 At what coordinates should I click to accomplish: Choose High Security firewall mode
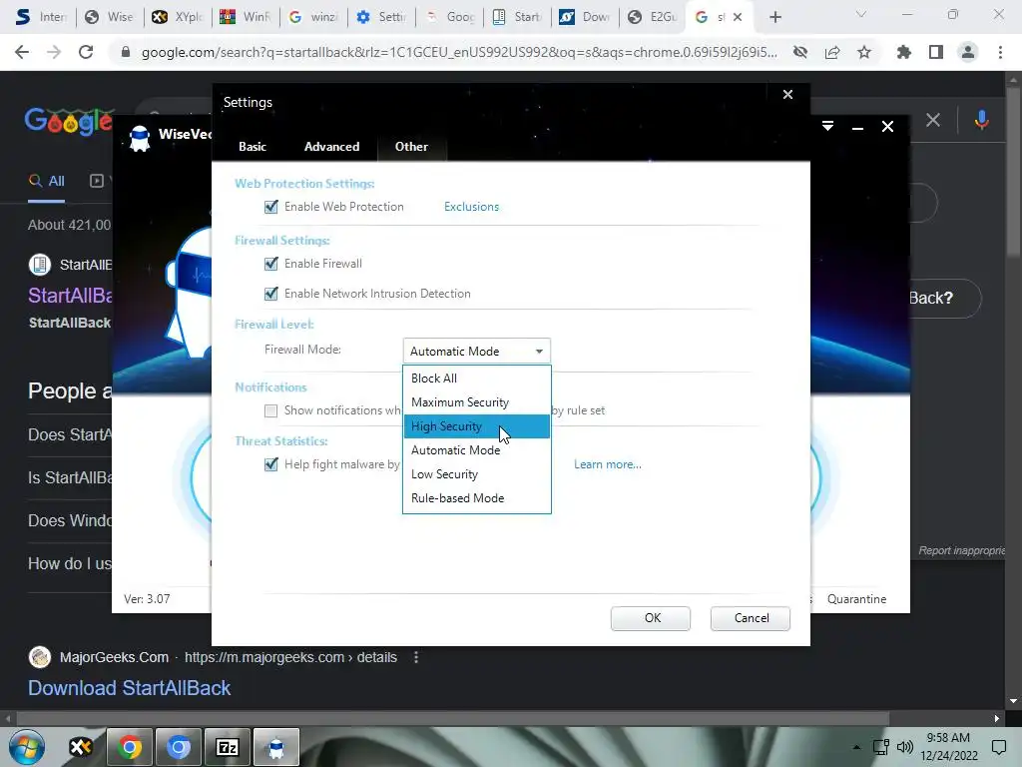tap(476, 426)
